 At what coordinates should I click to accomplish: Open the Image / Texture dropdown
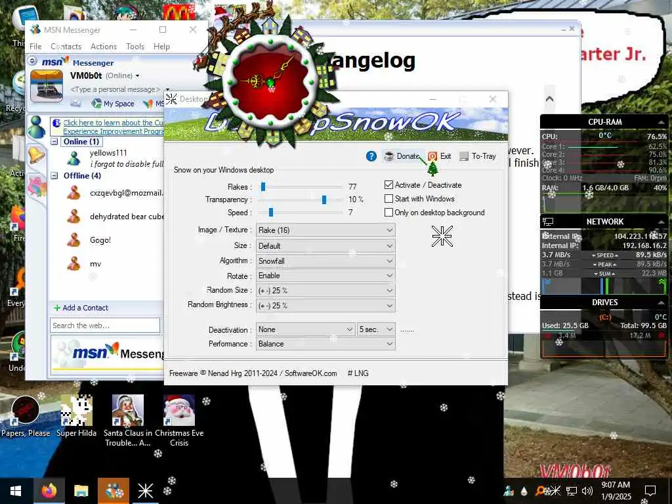click(x=325, y=230)
